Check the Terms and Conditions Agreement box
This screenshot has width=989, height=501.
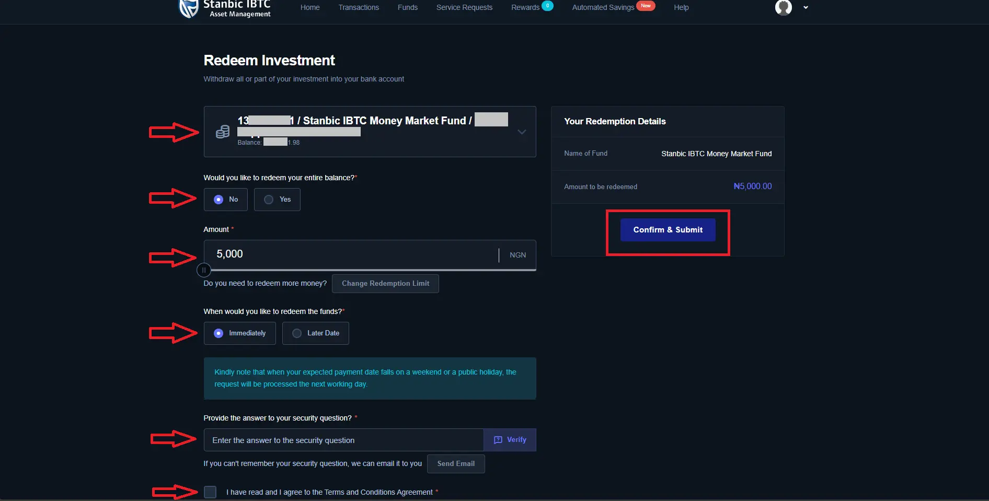pos(210,492)
